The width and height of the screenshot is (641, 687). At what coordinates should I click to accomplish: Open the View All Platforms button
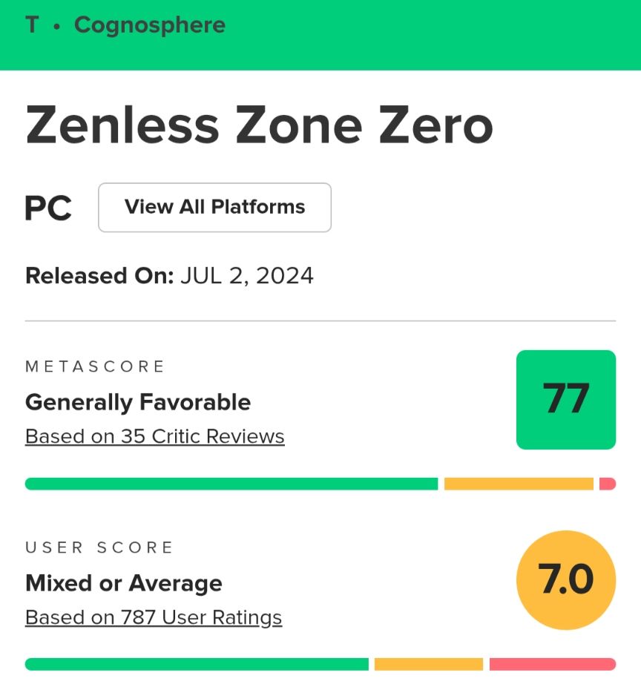pyautogui.click(x=214, y=207)
